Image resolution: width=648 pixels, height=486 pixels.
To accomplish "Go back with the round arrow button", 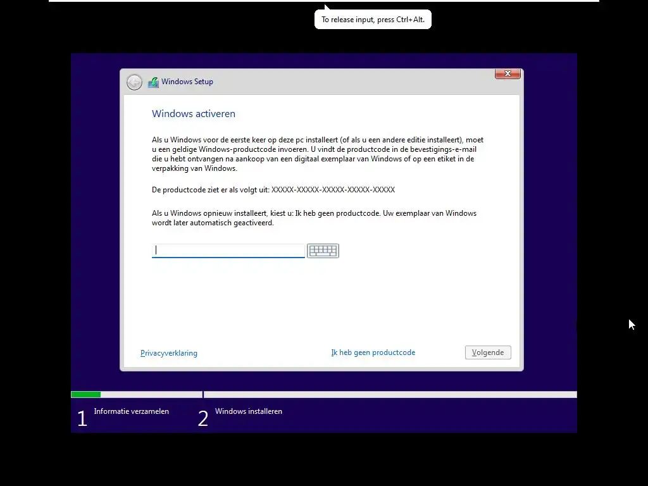I will tap(134, 82).
